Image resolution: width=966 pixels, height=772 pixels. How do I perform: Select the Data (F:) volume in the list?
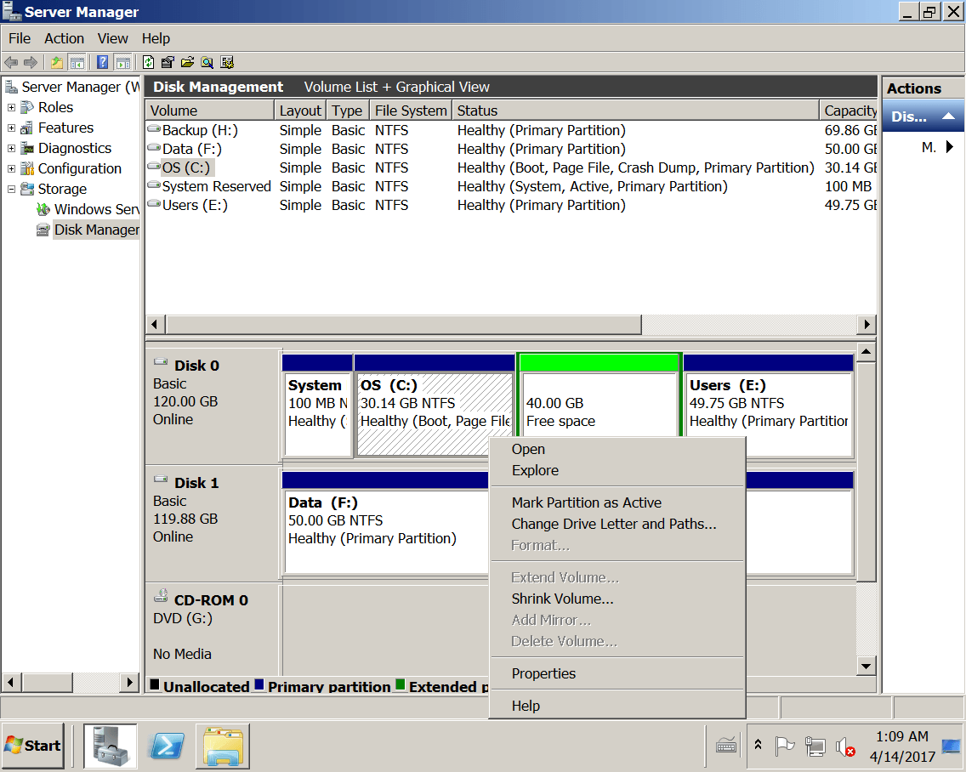point(511,149)
